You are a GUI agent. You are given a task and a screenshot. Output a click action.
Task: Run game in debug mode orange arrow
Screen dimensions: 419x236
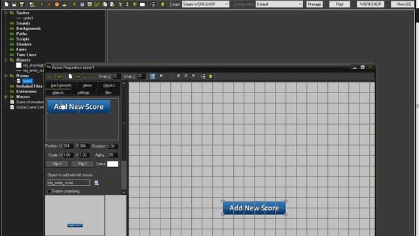click(49, 5)
